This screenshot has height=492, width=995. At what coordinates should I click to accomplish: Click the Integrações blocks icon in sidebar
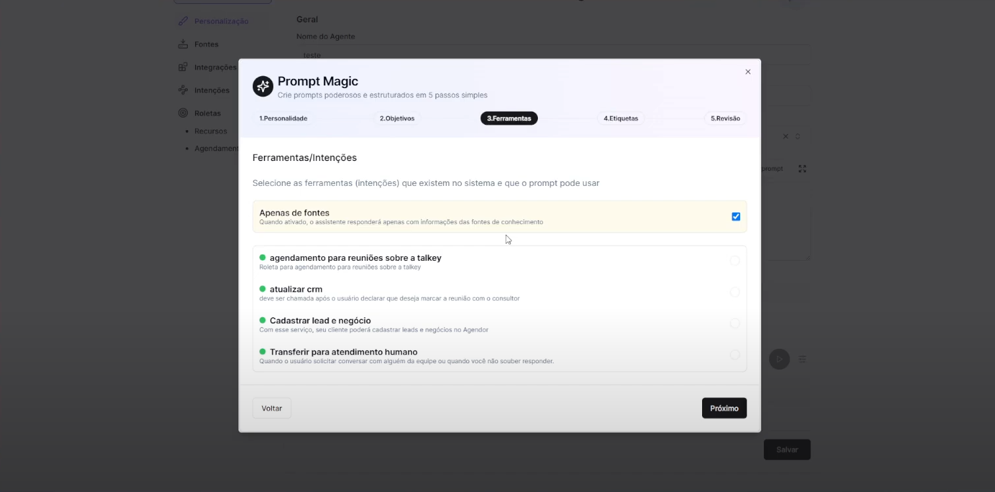tap(183, 67)
